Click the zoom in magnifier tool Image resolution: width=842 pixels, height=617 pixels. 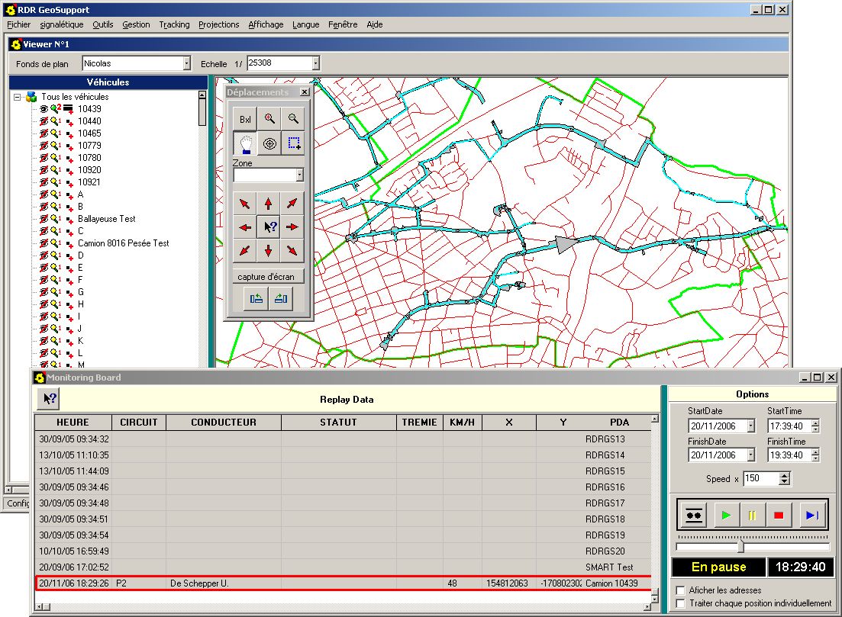pyautogui.click(x=269, y=119)
